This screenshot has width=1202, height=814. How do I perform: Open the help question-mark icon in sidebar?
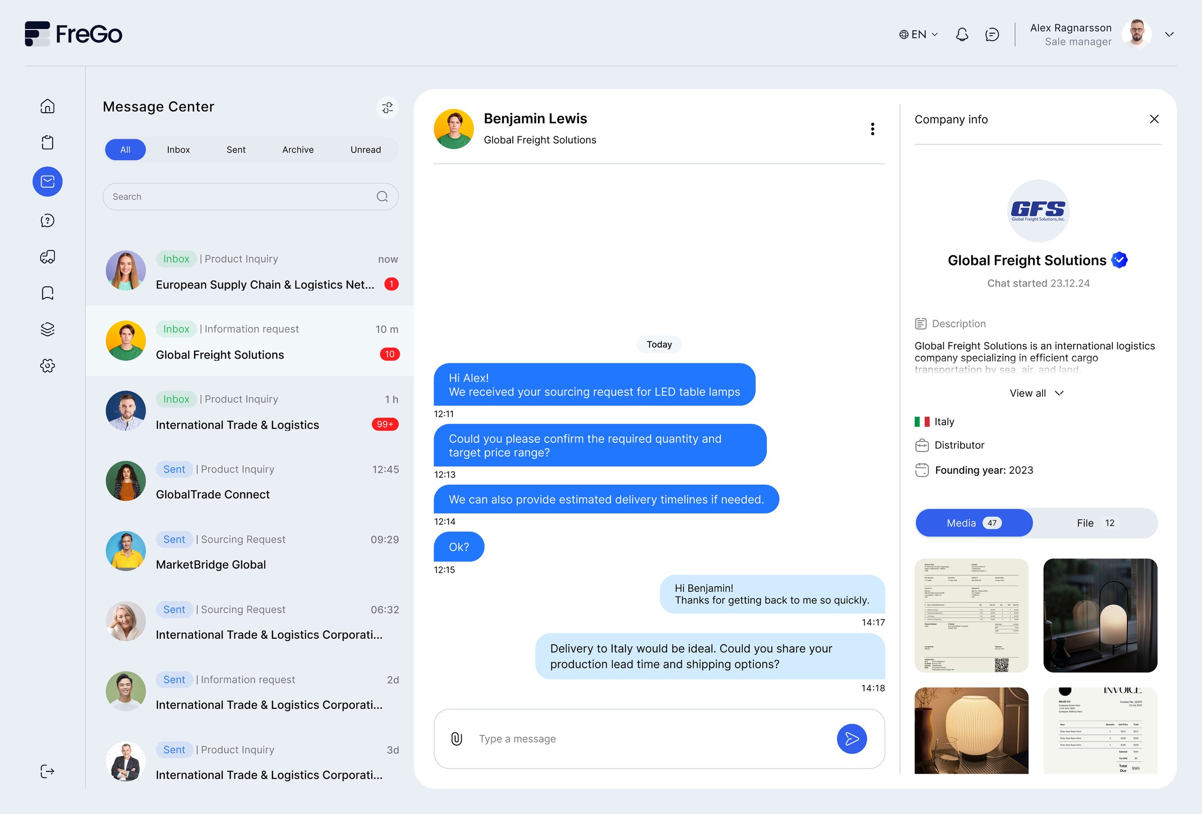pyautogui.click(x=48, y=221)
